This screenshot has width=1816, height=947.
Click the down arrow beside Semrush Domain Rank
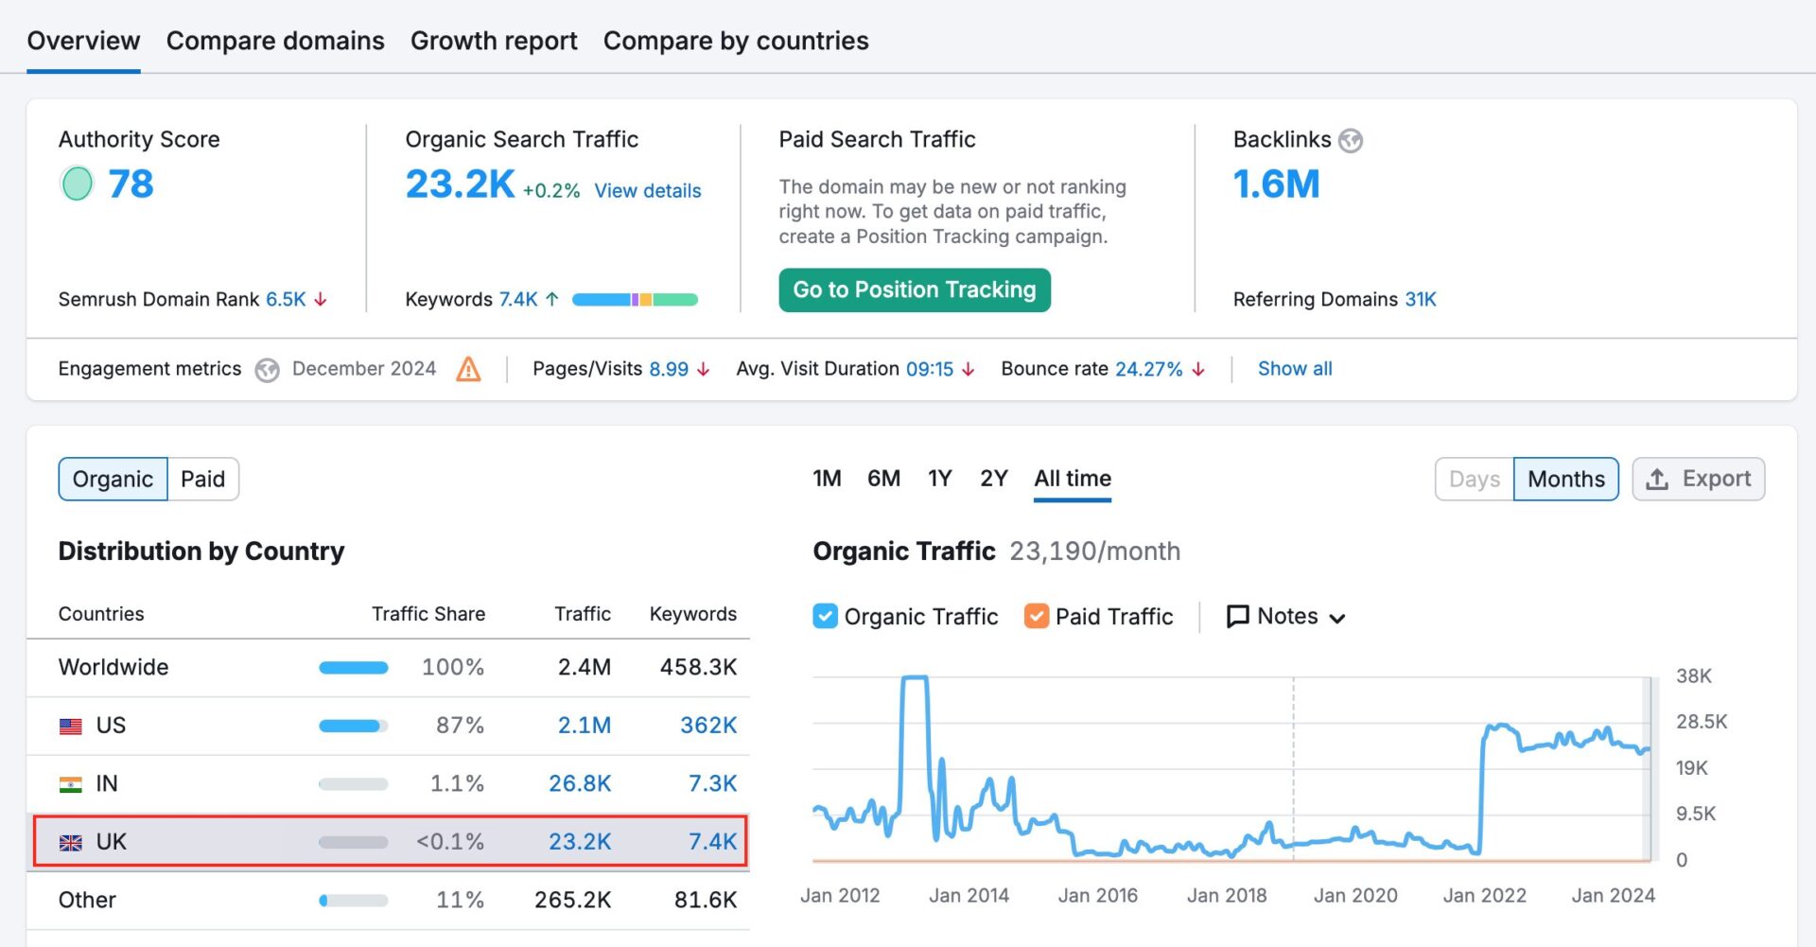click(321, 299)
